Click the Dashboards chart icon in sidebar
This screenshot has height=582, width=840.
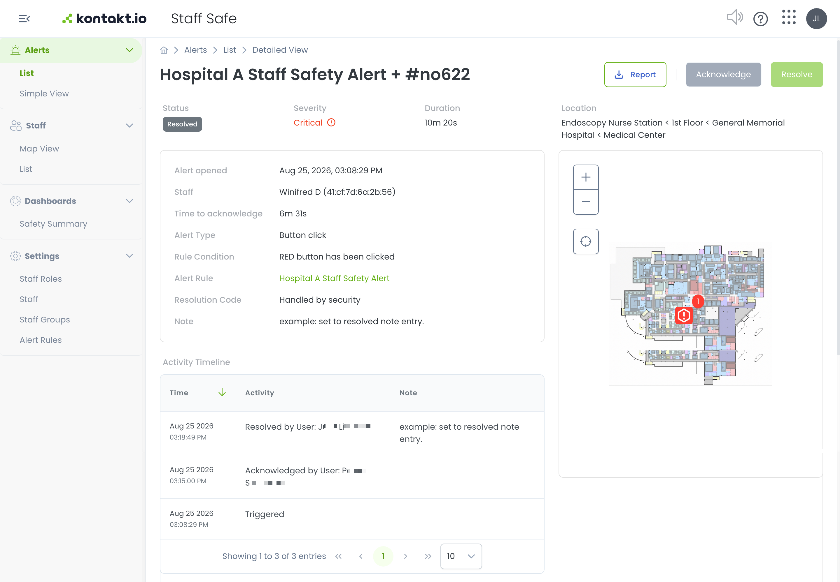[x=15, y=201]
